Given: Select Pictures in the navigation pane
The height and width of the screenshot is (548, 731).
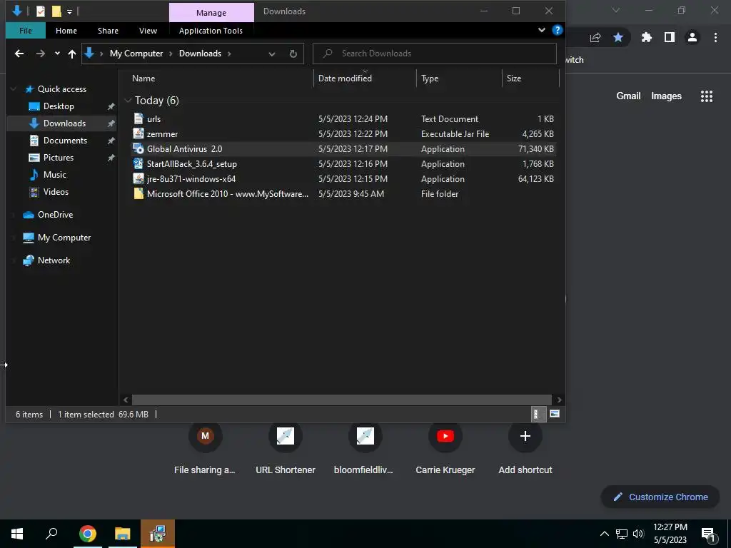Looking at the screenshot, I should [x=59, y=158].
